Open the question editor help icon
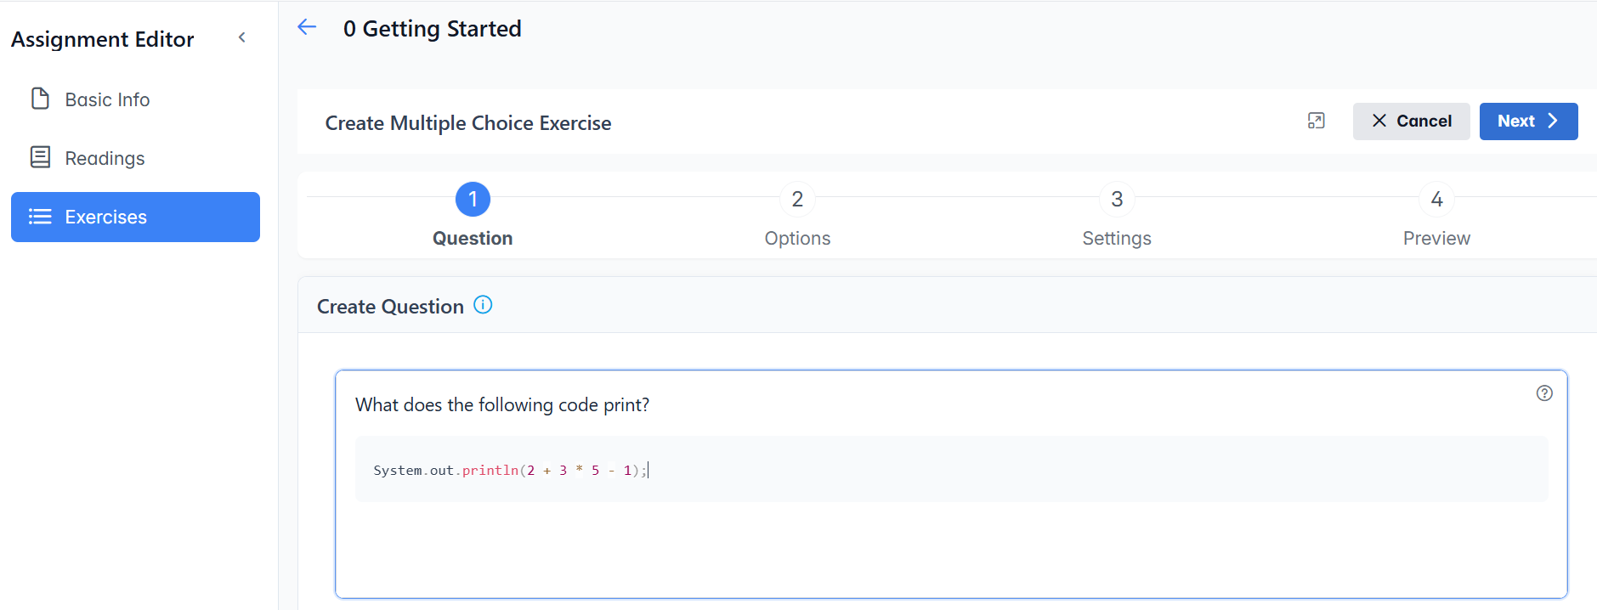 (1544, 393)
